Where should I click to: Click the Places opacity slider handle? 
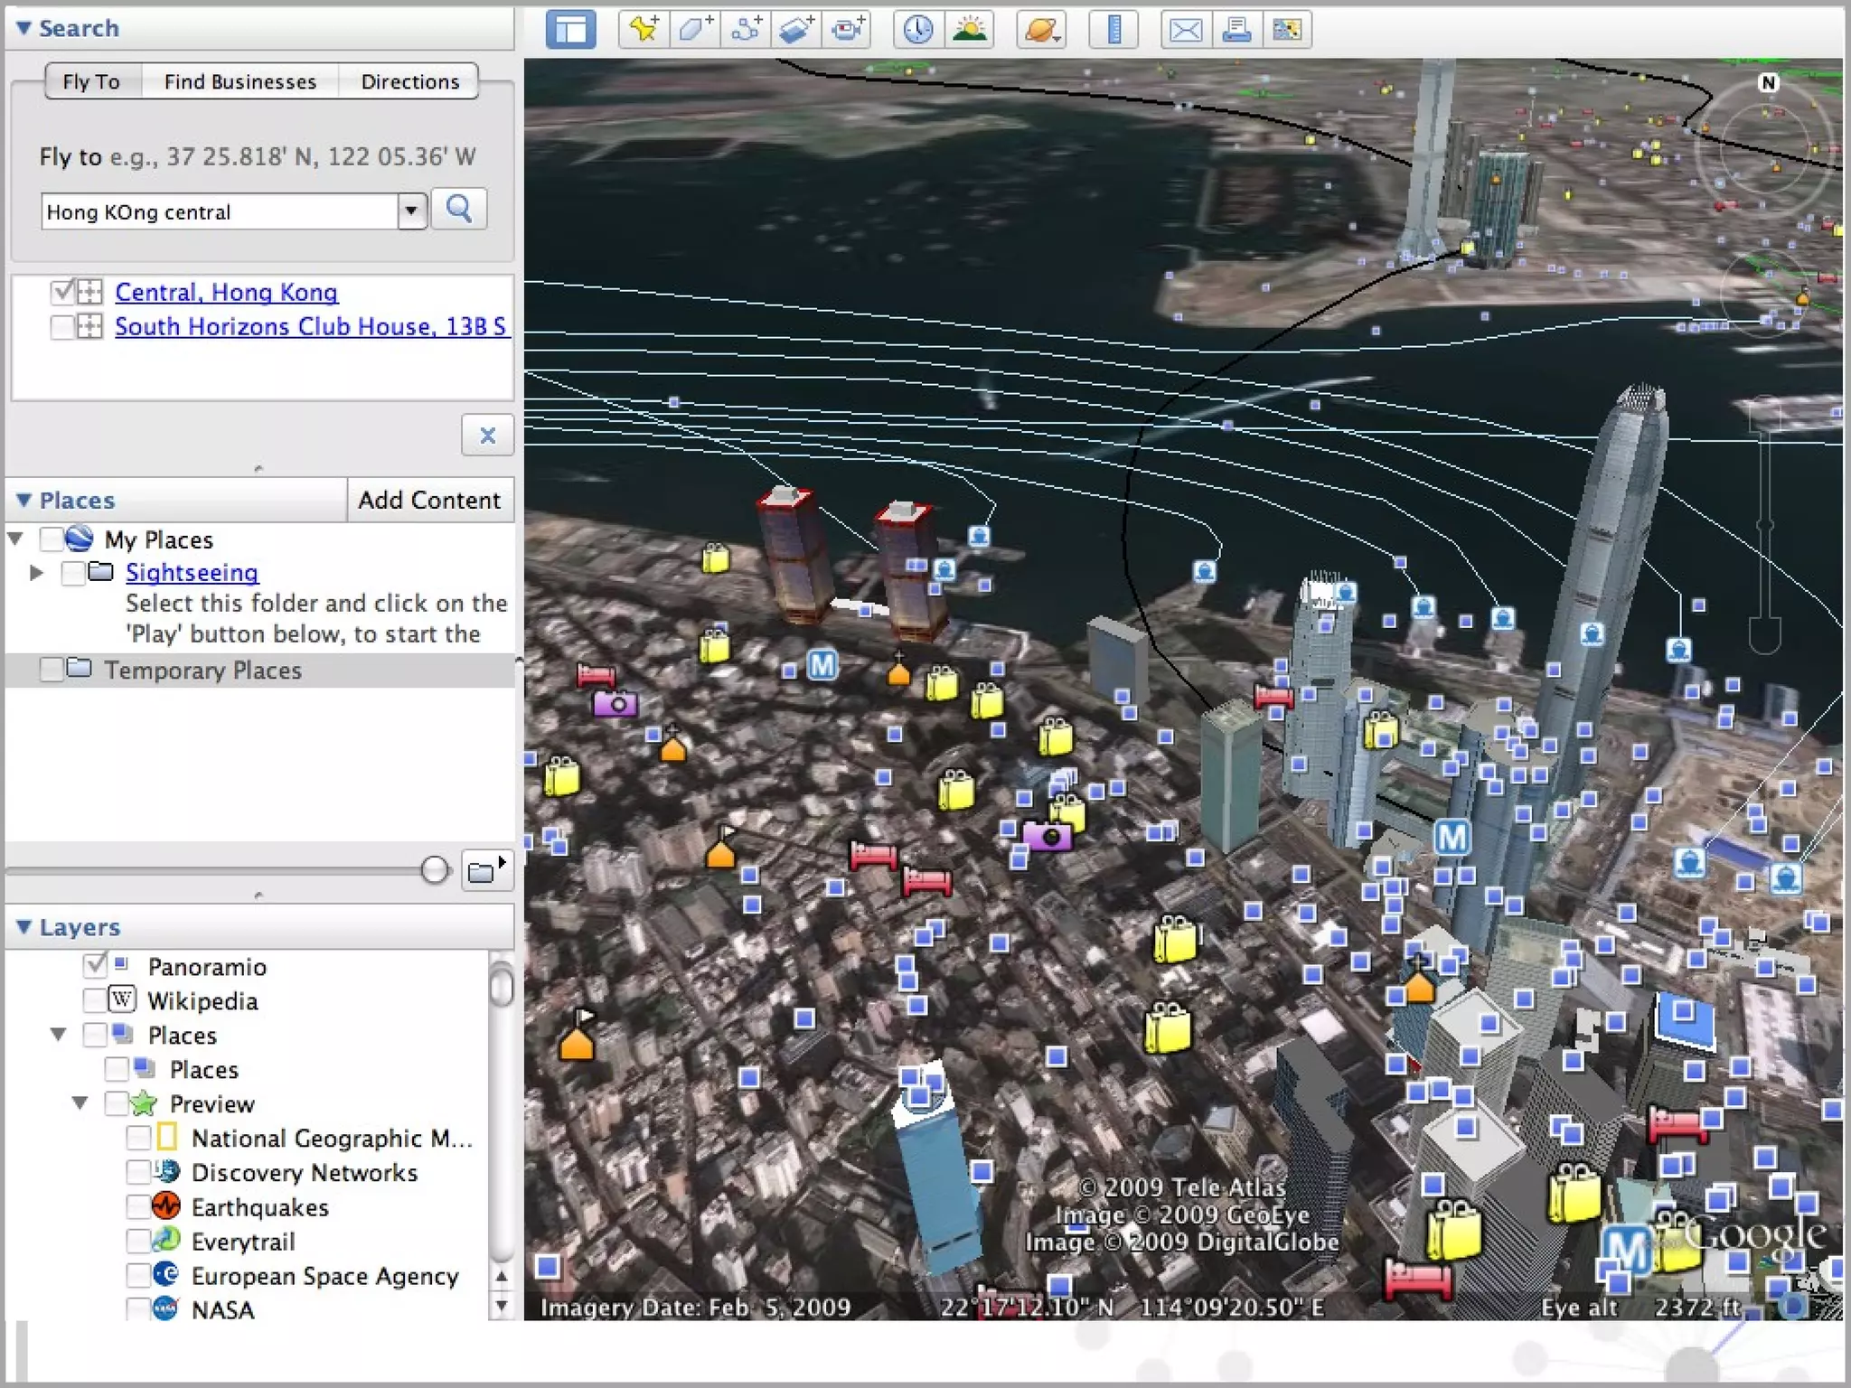click(x=435, y=869)
